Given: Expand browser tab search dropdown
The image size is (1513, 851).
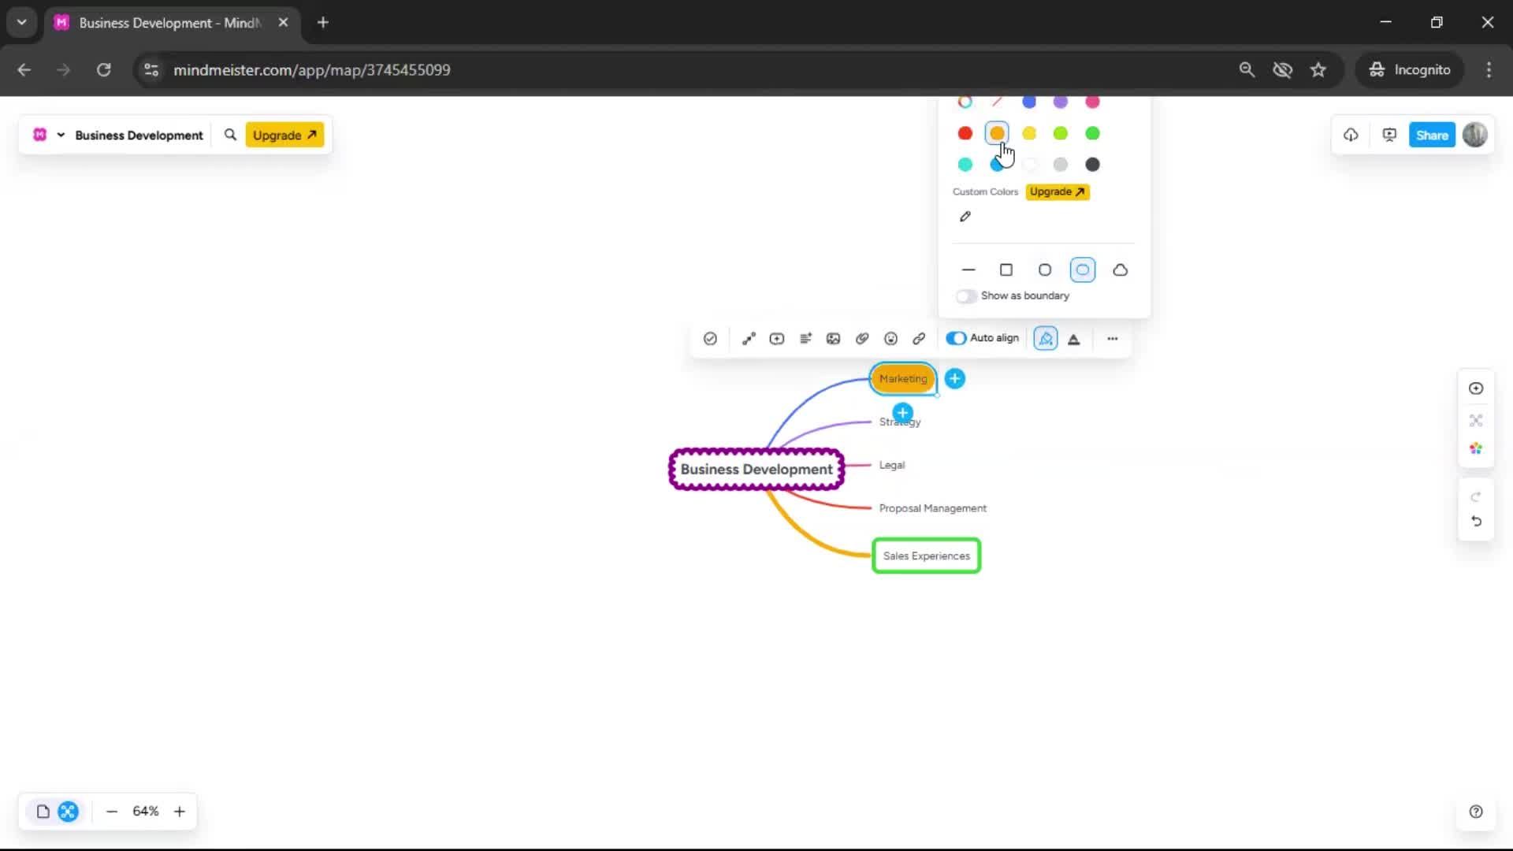Looking at the screenshot, I should point(21,22).
